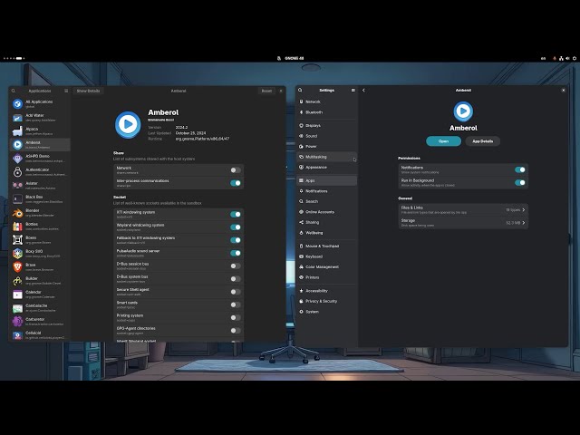
Task: Select the Bottles app icon
Action: [17, 227]
